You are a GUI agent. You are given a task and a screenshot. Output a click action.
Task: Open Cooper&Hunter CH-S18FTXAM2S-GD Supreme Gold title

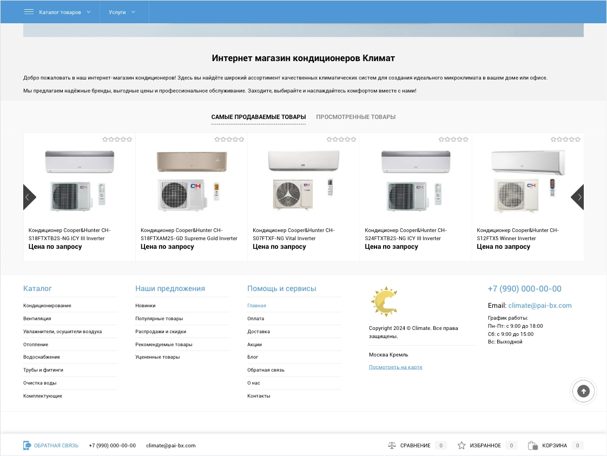189,234
